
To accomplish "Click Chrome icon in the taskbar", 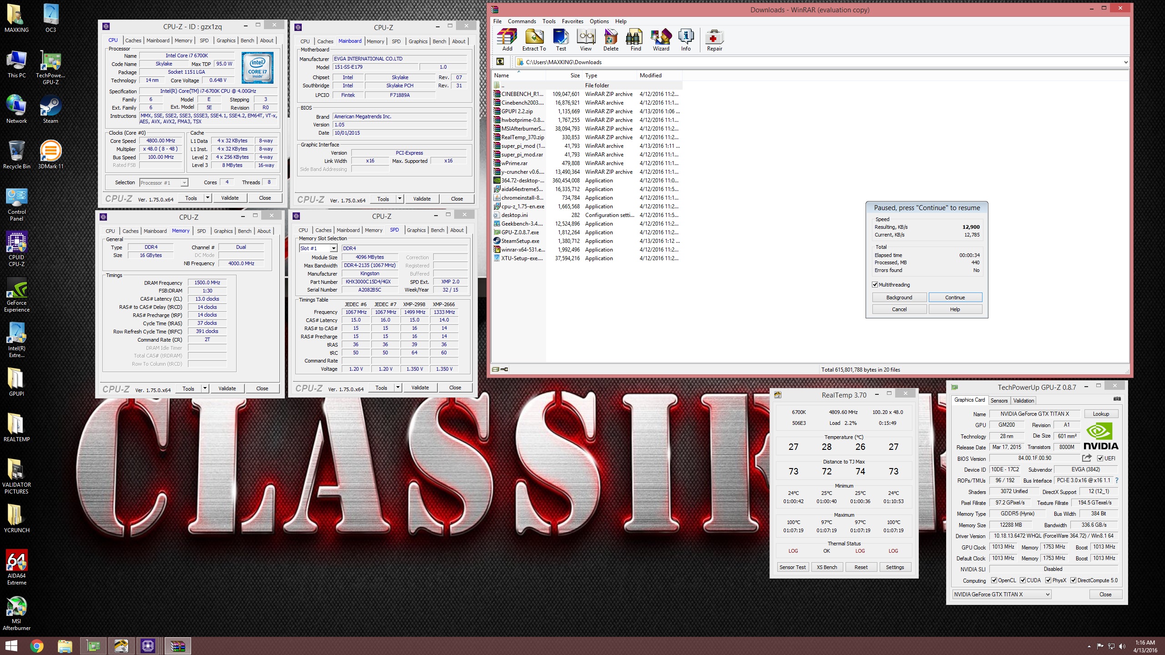I will 37,646.
